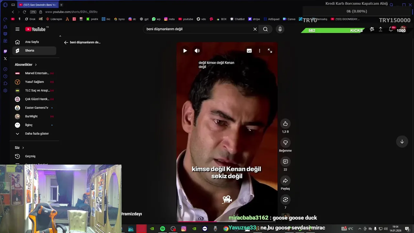Open Çok Güzel Hareketler channel

(x=34, y=99)
